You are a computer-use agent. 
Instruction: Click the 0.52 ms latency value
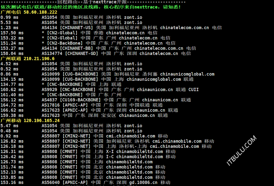click(x=9, y=69)
